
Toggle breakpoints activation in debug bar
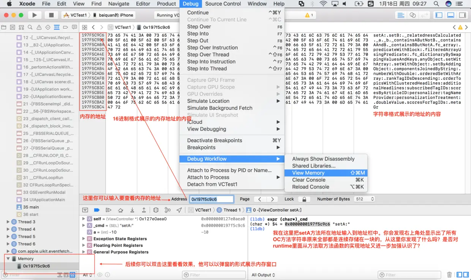pos(96,210)
